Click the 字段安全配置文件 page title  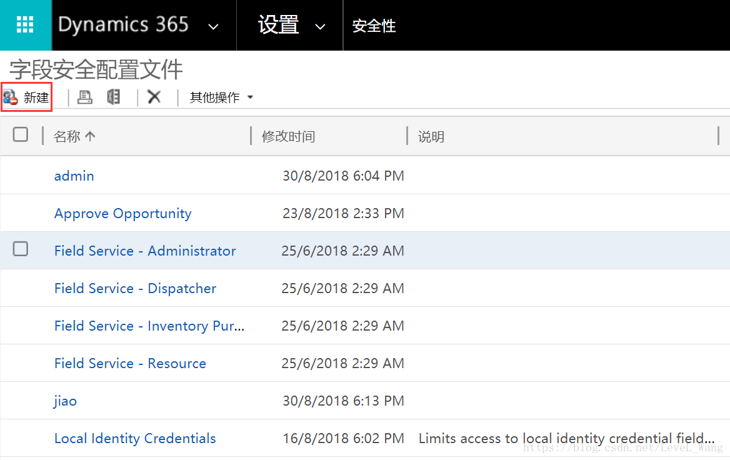[x=96, y=70]
